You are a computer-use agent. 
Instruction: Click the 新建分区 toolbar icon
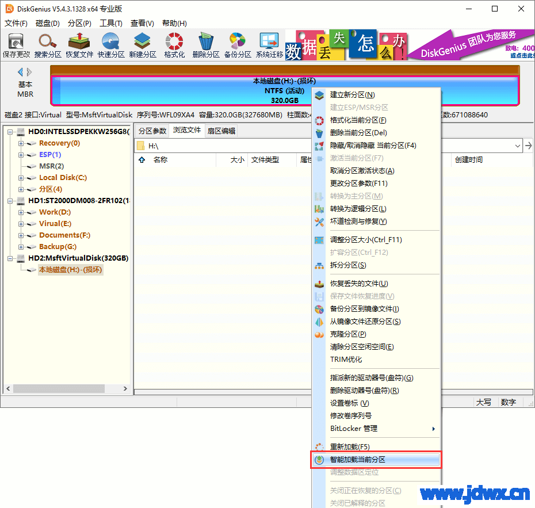[142, 45]
